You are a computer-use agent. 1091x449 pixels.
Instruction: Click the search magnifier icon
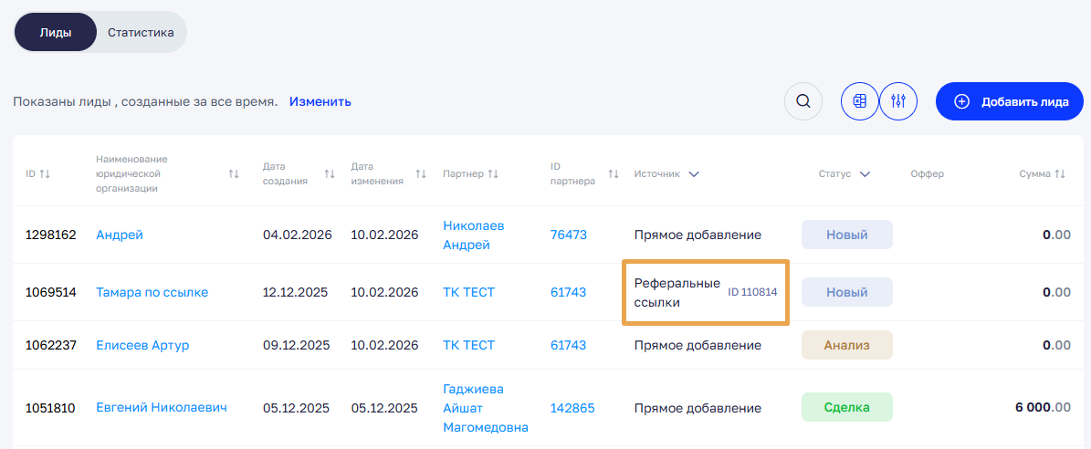(803, 101)
